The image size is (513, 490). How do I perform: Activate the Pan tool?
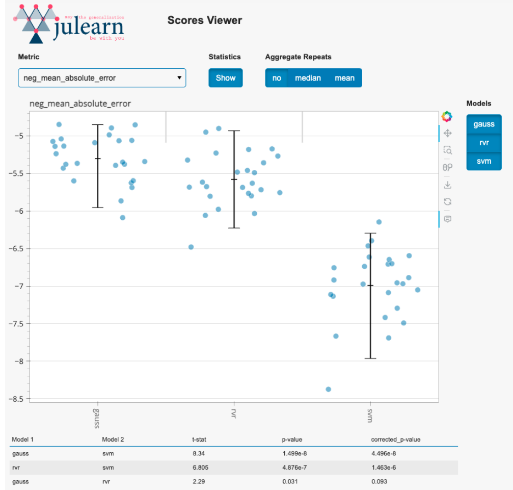[x=447, y=134]
